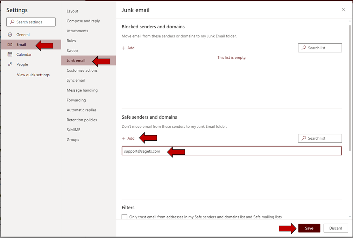Save the junk email changes
Viewport: 353px width, 238px height.
click(x=309, y=228)
